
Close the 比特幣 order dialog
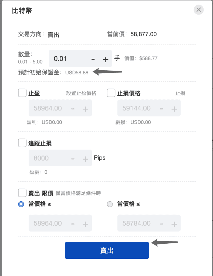[198, 10]
